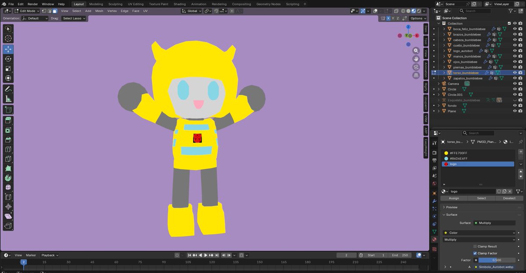Enable face select mode
The height and width of the screenshot is (273, 526).
(55, 11)
